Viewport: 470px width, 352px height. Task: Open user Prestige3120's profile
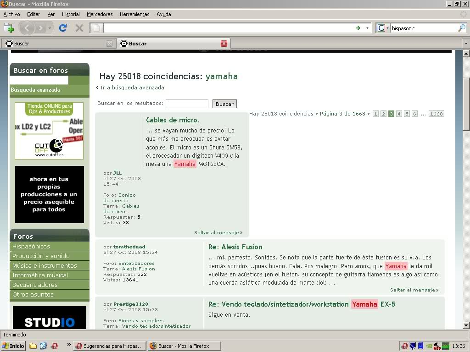[x=131, y=304]
